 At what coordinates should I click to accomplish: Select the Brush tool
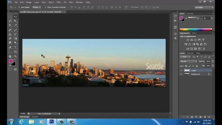[x=15, y=30]
